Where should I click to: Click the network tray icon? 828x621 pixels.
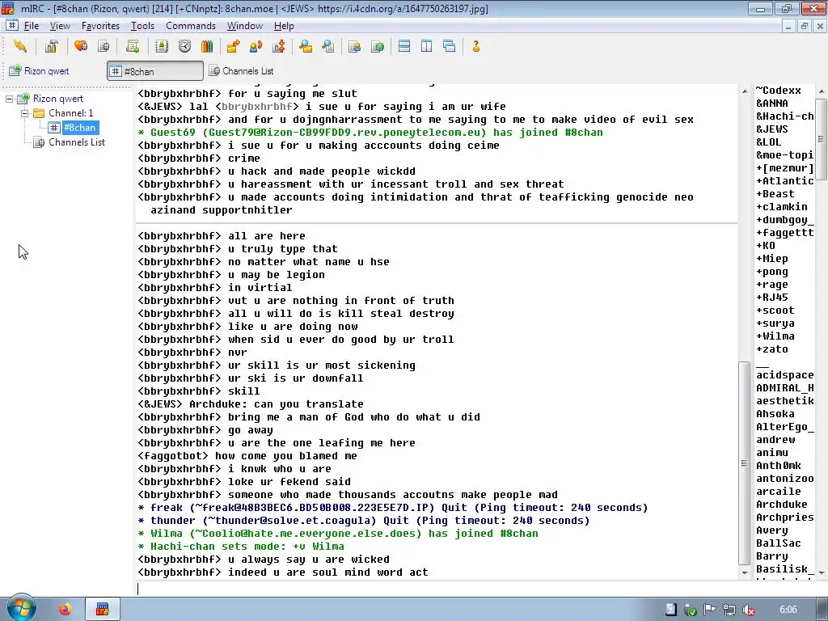click(x=729, y=610)
